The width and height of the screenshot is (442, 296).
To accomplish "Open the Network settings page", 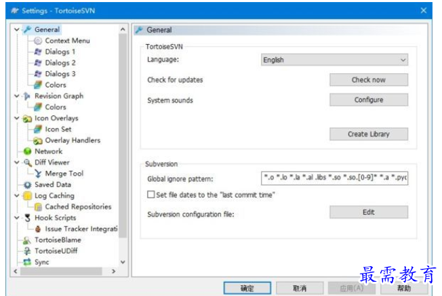I will [49, 151].
